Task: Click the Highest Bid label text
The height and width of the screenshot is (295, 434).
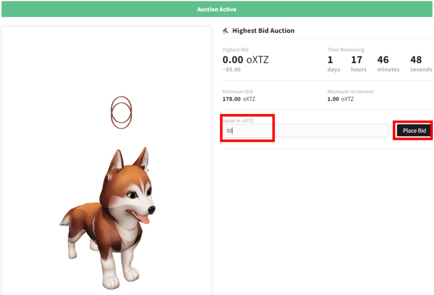Action: click(x=235, y=50)
